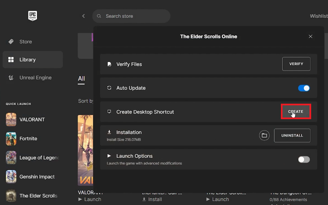328x205 pixels.
Task: Click the League of Legends quick launch icon
Action: point(11,158)
